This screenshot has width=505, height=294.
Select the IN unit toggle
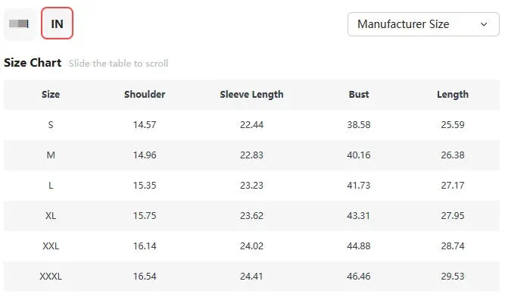point(57,23)
